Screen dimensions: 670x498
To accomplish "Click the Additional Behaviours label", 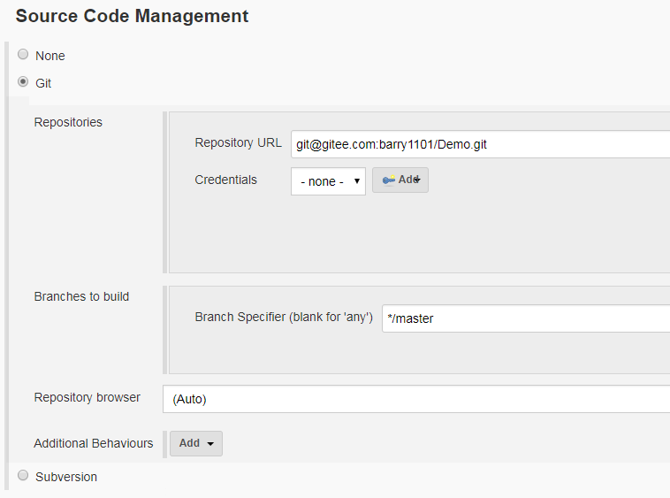I will [x=93, y=443].
